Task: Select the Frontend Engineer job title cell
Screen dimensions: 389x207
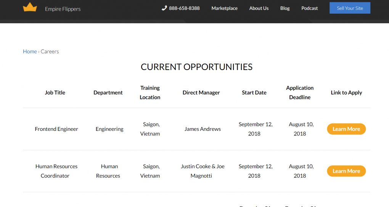Action: (x=56, y=129)
